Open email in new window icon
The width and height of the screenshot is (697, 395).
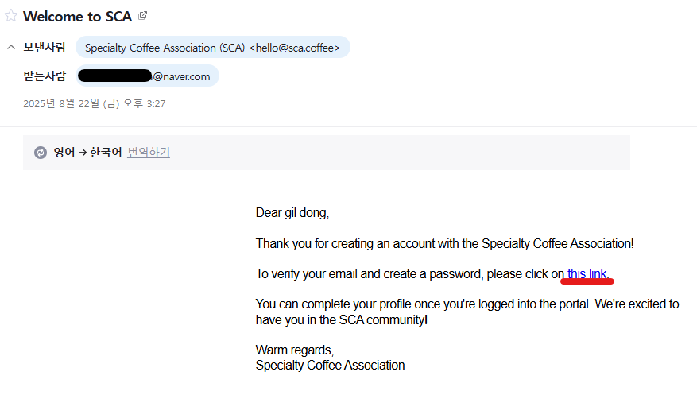pyautogui.click(x=143, y=15)
